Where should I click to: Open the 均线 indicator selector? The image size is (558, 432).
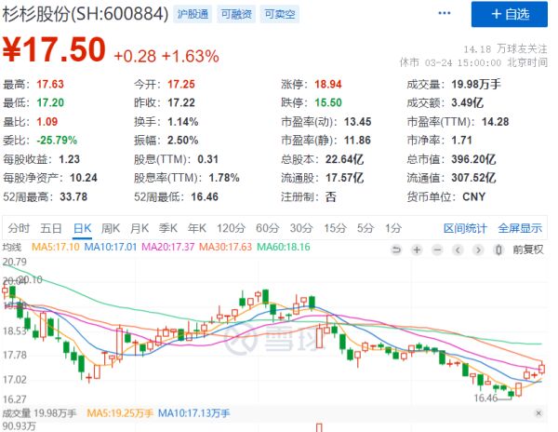(12, 247)
